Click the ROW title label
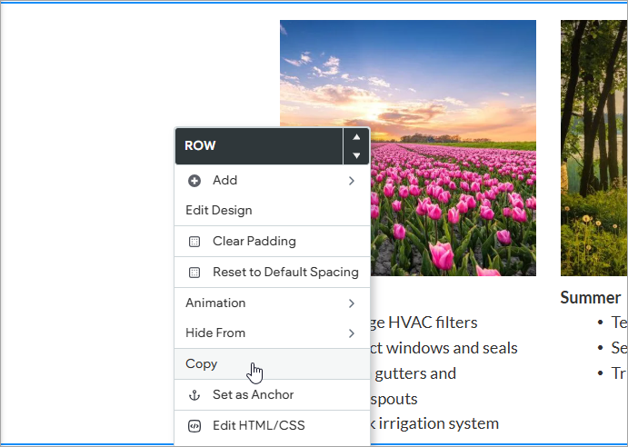The width and height of the screenshot is (628, 447). tap(200, 145)
